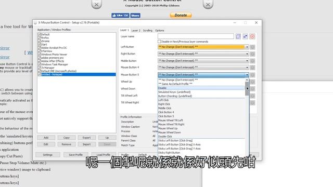
Task: Choose Mouse Wheel Up option
Action: (201, 128)
